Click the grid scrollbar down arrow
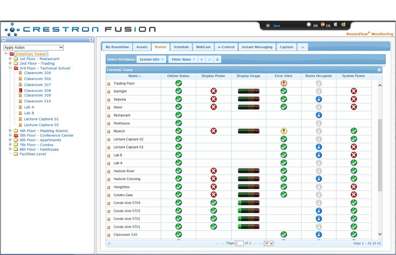Screen dimensions: 396x255 coord(380,234)
